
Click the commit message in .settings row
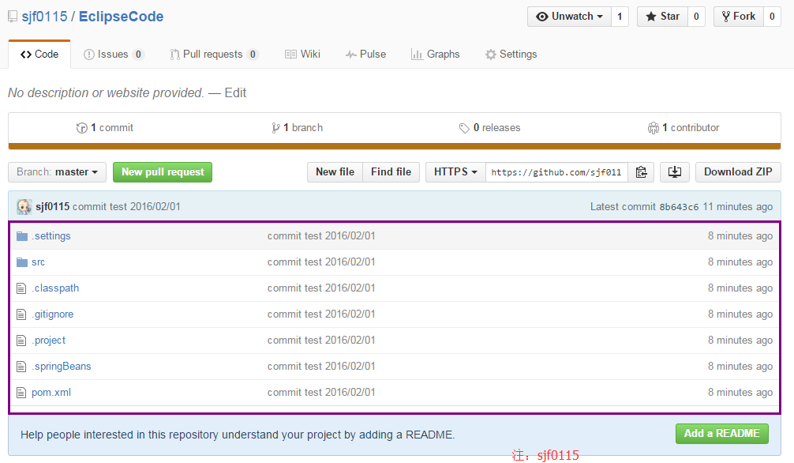pyautogui.click(x=321, y=235)
